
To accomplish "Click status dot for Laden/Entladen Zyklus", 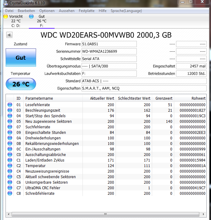I will pos(10,160).
